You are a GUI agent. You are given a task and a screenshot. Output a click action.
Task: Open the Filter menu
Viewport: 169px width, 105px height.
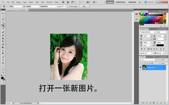pyautogui.click(x=37, y=2)
